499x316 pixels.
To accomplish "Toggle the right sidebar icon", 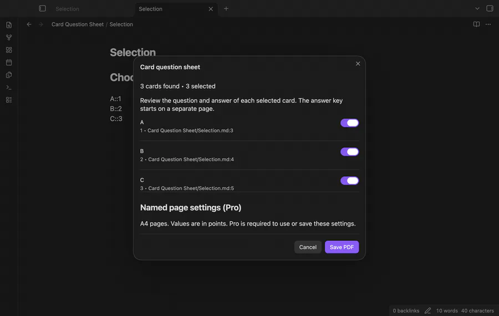I will click(490, 8).
